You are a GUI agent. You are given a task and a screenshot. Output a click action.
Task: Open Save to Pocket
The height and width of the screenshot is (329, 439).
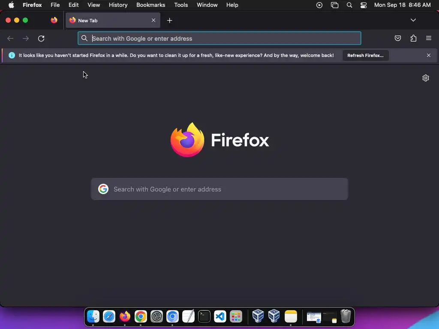[x=397, y=38]
